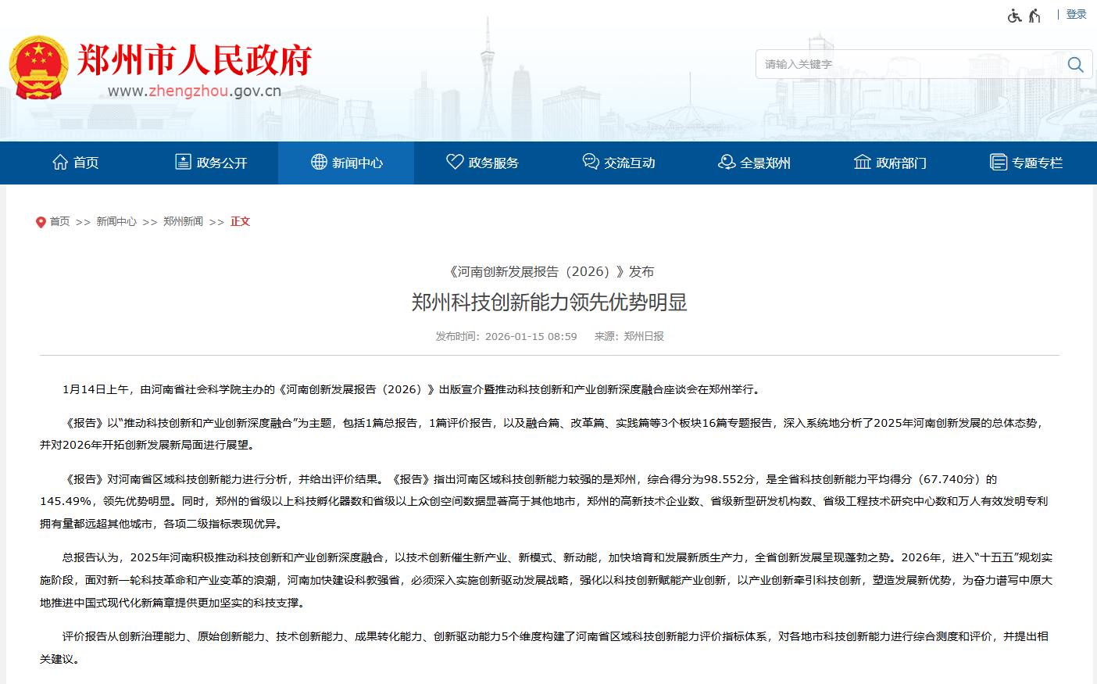Click 新闻中心 in the breadcrumb trail
The height and width of the screenshot is (684, 1097).
click(x=116, y=222)
